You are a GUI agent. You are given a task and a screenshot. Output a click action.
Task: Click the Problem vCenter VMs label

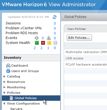pos(24,28)
